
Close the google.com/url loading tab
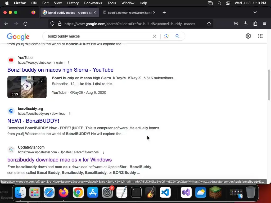coord(154,12)
